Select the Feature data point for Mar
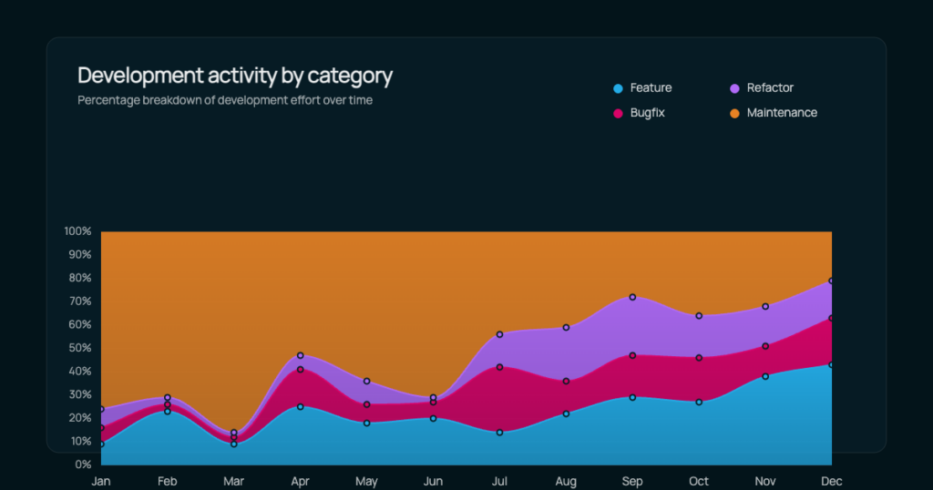This screenshot has width=933, height=490. (234, 444)
